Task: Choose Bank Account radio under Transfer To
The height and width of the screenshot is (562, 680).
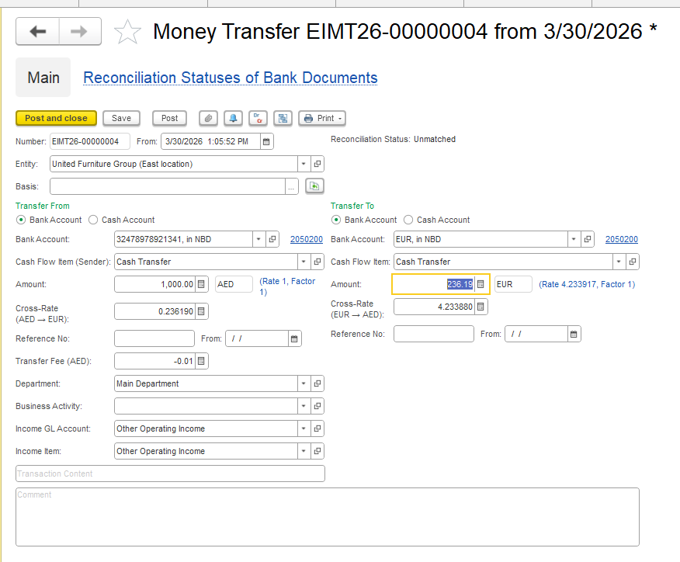Action: click(x=336, y=220)
